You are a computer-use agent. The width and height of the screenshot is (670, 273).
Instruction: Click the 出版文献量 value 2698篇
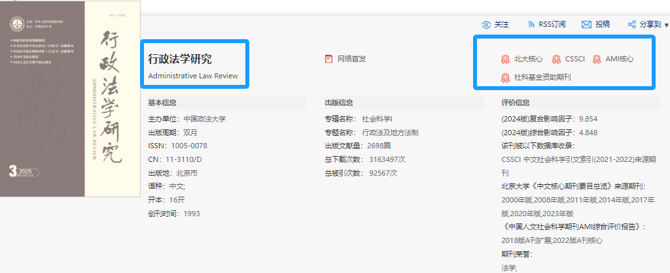(379, 146)
